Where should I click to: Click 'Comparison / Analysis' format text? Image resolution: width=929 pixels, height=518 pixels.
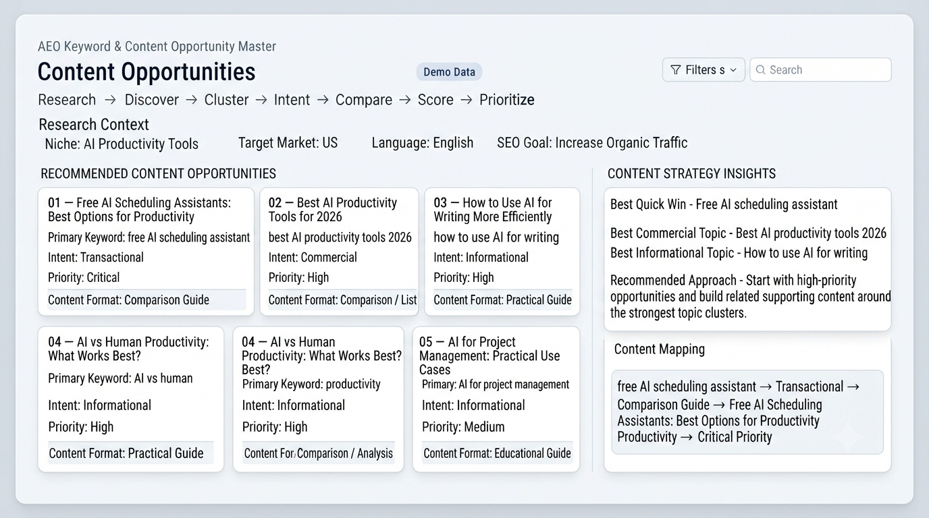coord(344,453)
